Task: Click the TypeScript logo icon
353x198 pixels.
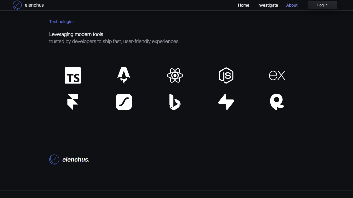Action: coord(73,75)
